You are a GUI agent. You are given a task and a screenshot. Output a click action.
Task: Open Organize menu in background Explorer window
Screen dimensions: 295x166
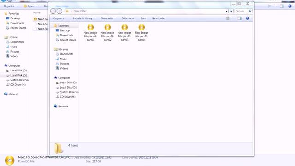coord(10,6)
